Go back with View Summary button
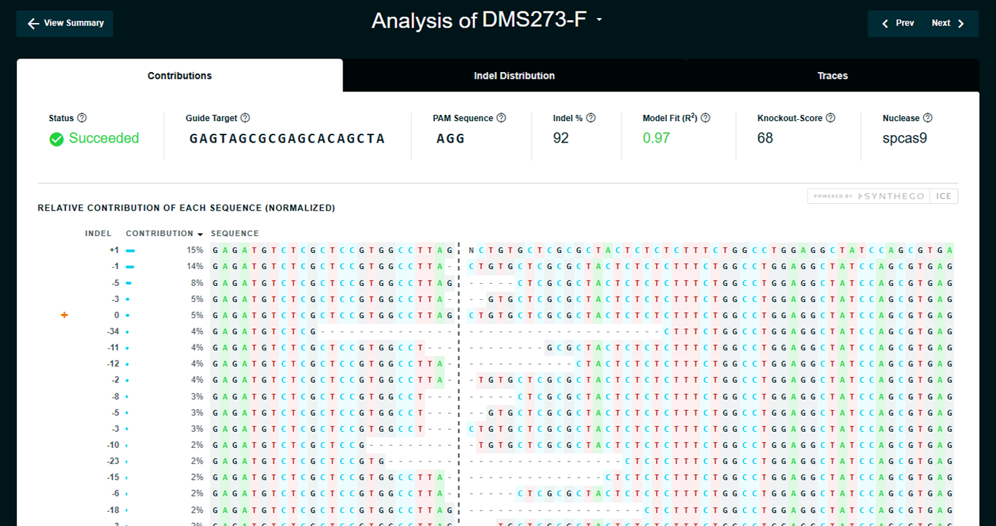 [65, 24]
